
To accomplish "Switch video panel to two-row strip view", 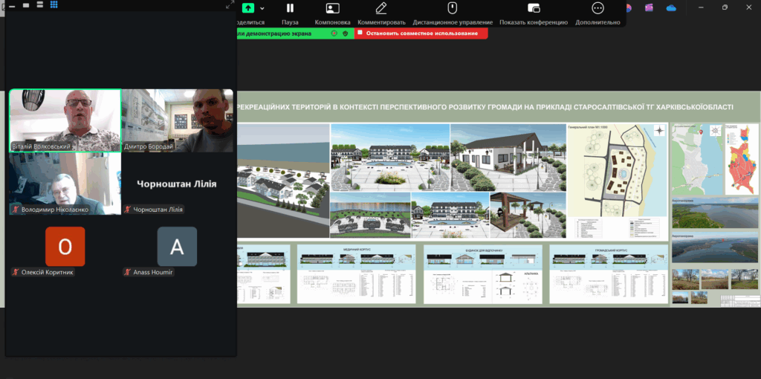I will [39, 4].
